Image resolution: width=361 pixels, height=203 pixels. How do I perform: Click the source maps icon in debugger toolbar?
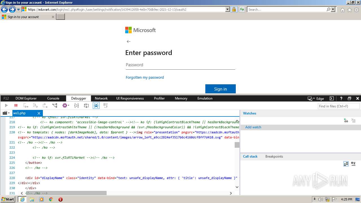[x=106, y=105]
